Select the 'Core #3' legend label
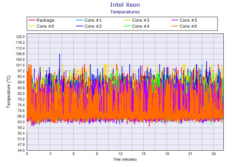The image size is (250, 167). (x=141, y=20)
